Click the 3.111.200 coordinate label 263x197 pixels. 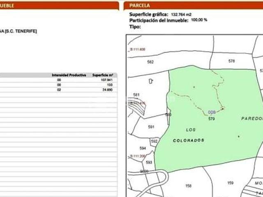(x=138, y=156)
